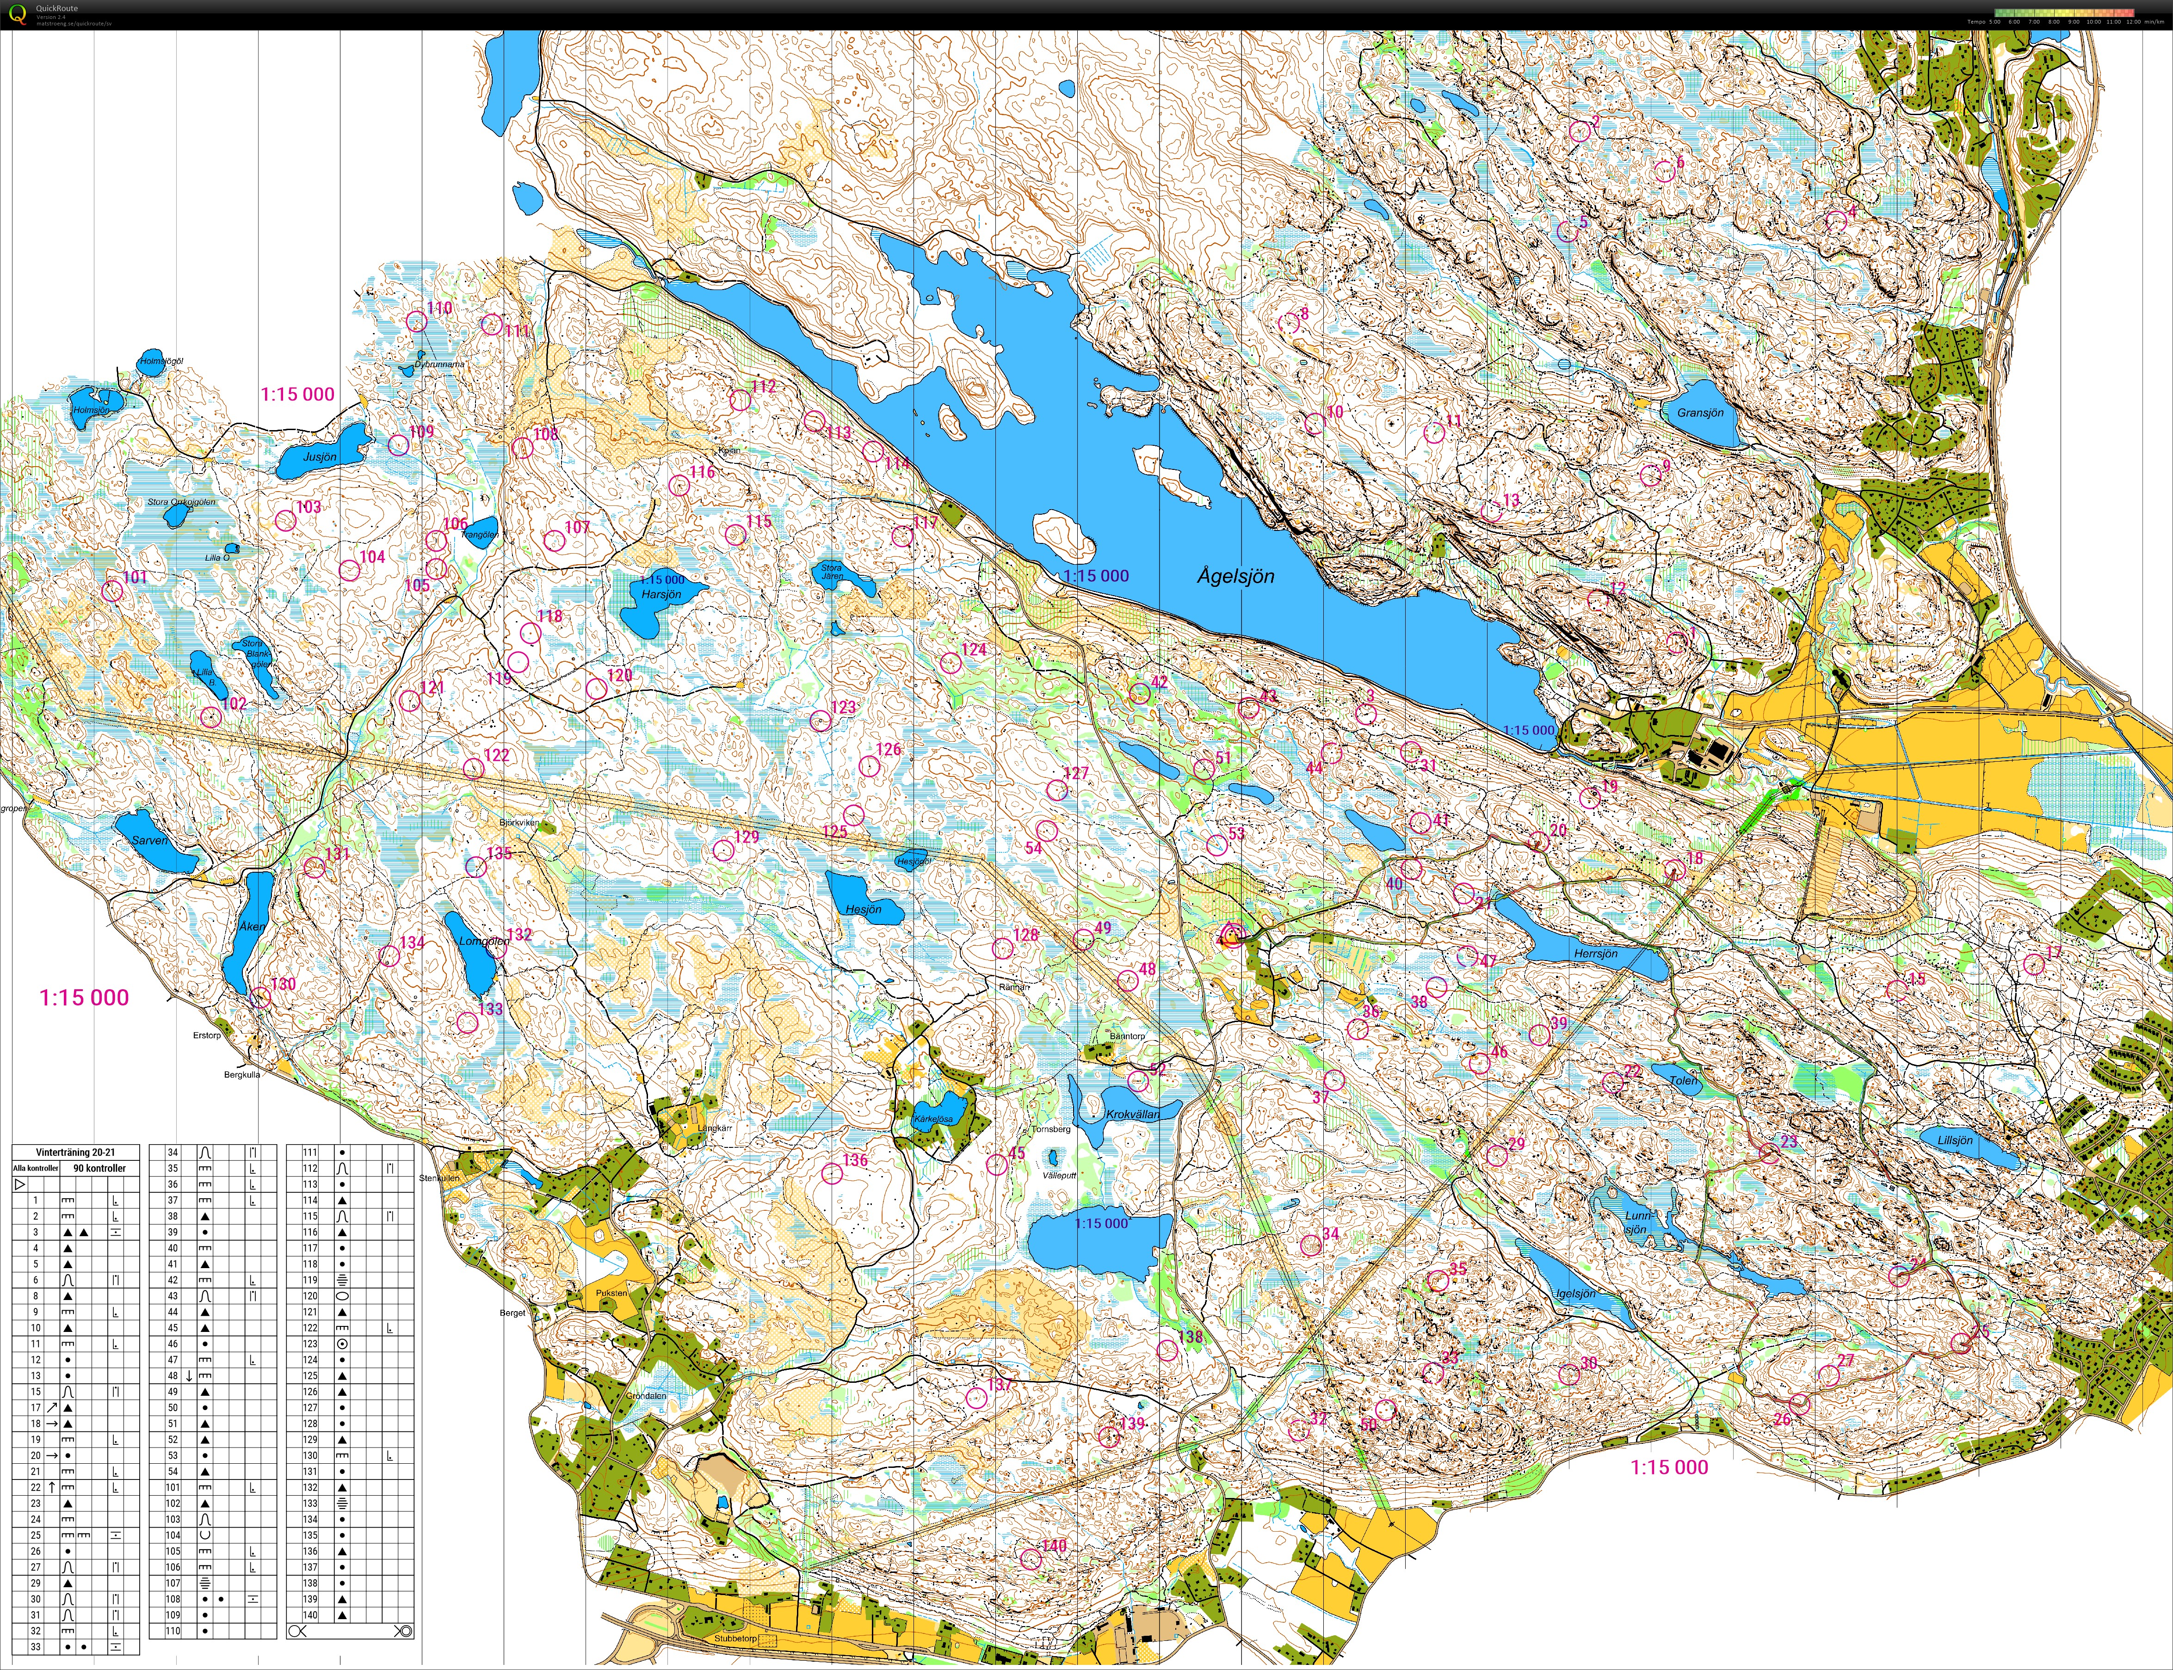The width and height of the screenshot is (2173, 1670).
Task: Click control circle 101
Action: pyautogui.click(x=113, y=591)
